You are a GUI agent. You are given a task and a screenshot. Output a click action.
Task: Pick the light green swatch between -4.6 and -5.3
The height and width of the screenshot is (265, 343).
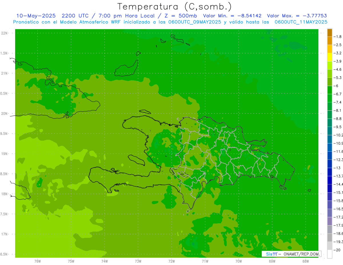tap(330, 73)
